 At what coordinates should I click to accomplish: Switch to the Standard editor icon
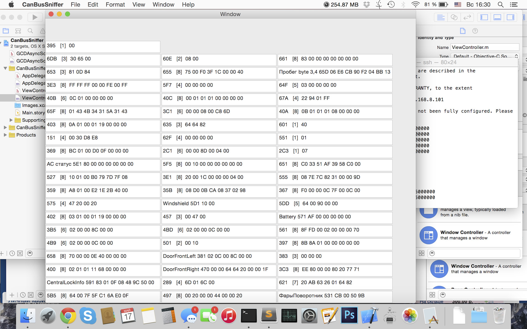pyautogui.click(x=441, y=18)
